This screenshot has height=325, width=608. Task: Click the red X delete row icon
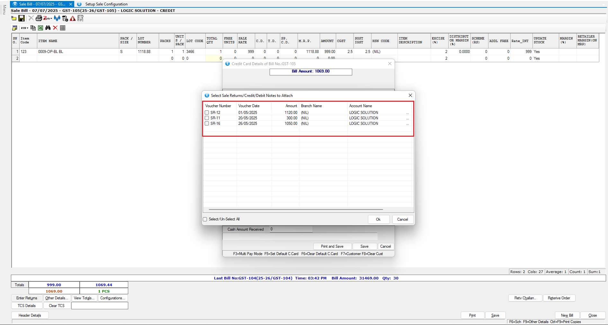(55, 28)
